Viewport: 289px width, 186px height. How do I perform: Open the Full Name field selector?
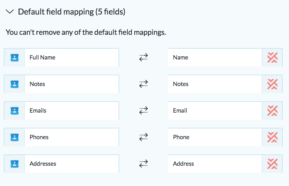pyautogui.click(x=72, y=57)
